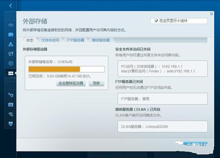
Task: Click the PC访问 path \\192.168.1.1
Action: coord(172,66)
